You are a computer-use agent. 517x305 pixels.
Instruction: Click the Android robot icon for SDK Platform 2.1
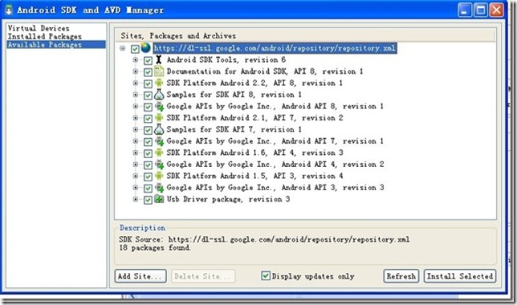pos(159,118)
